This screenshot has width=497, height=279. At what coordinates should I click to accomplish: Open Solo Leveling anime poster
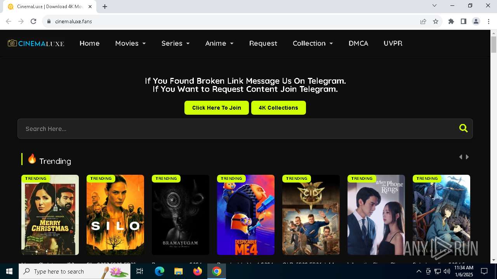click(x=441, y=215)
